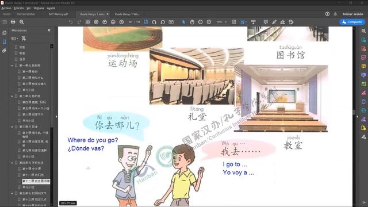Viewport: 368px width, 207px height.
Task: Collapse 第一单元 bookmark group
Action: pyautogui.click(x=12, y=66)
